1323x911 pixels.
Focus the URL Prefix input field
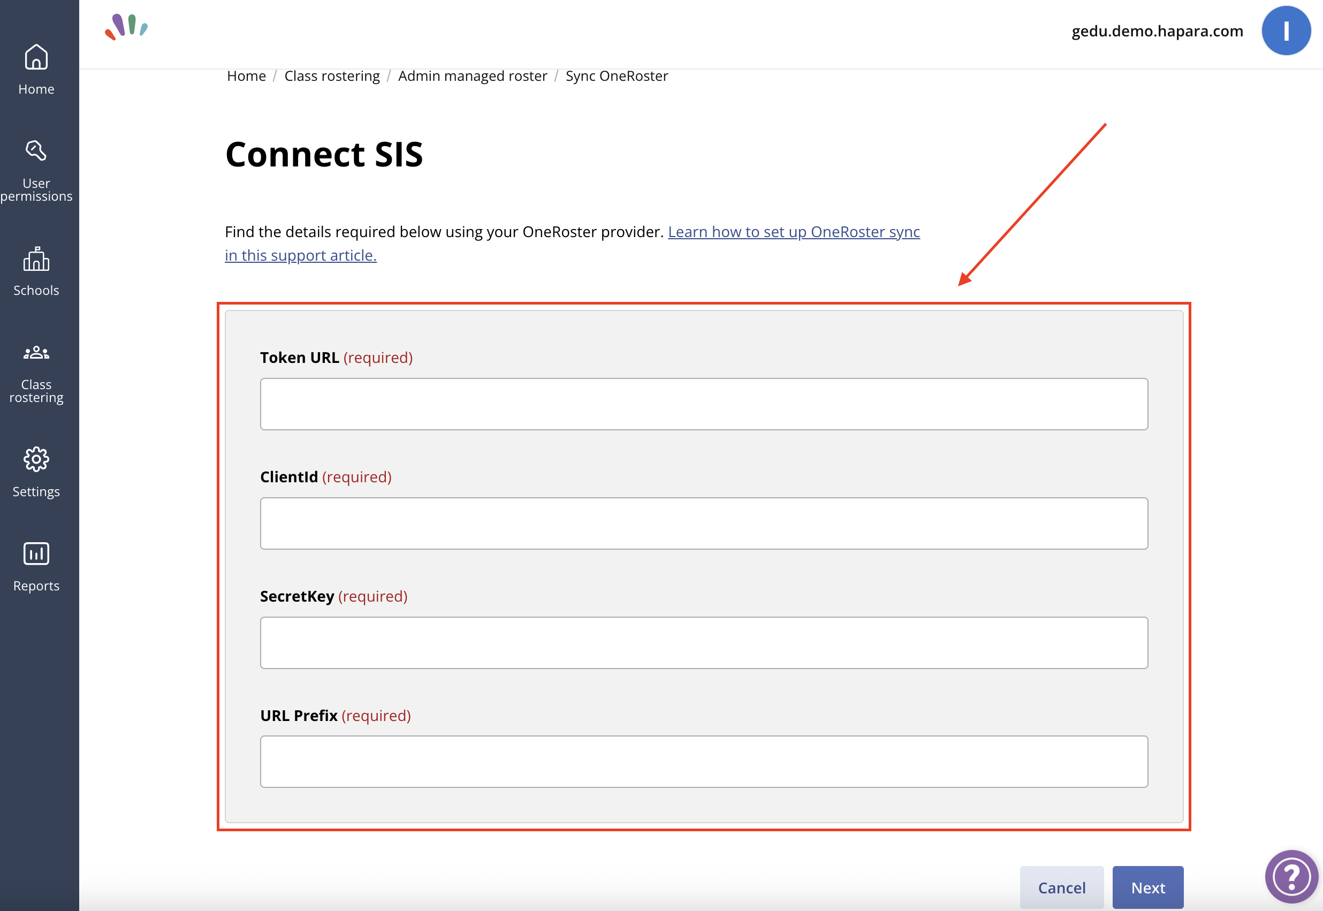pyautogui.click(x=704, y=762)
